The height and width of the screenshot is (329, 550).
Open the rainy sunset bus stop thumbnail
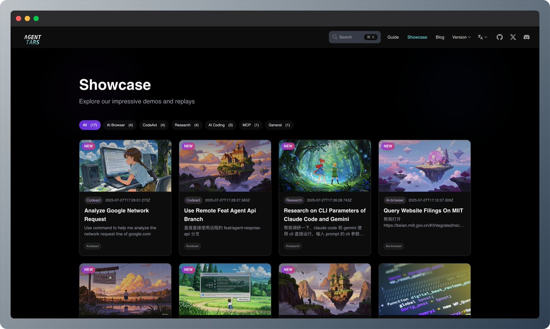(x=125, y=289)
